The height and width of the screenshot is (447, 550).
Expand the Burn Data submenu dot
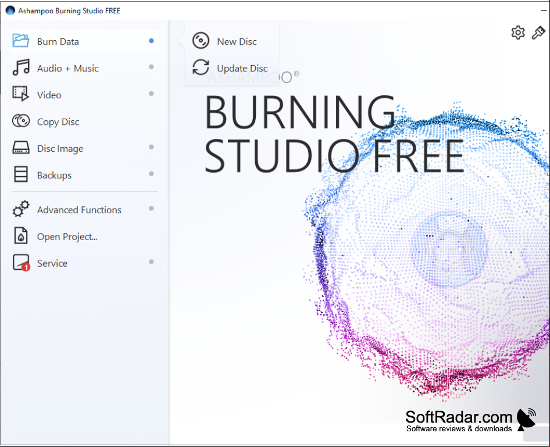click(x=151, y=41)
